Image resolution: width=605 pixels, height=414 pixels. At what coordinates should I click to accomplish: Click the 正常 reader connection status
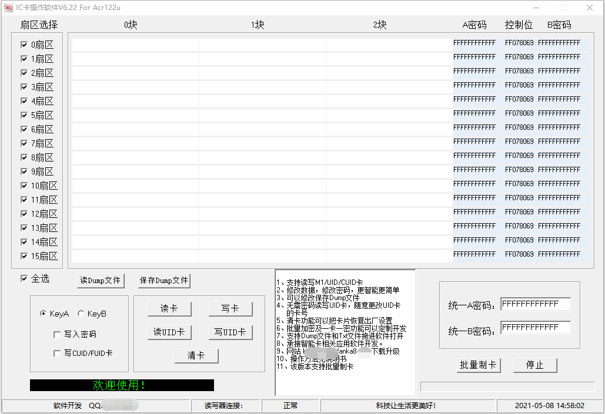[x=290, y=406]
